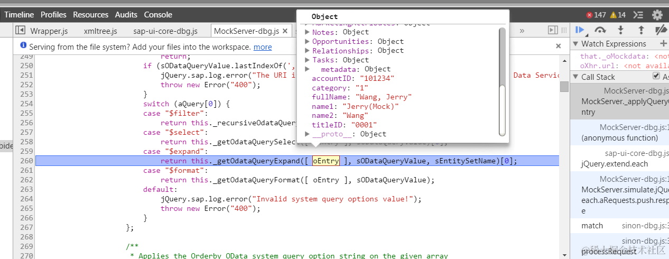
Task: Switch to the sap-ui-core-dbg.js tab
Action: tap(165, 31)
